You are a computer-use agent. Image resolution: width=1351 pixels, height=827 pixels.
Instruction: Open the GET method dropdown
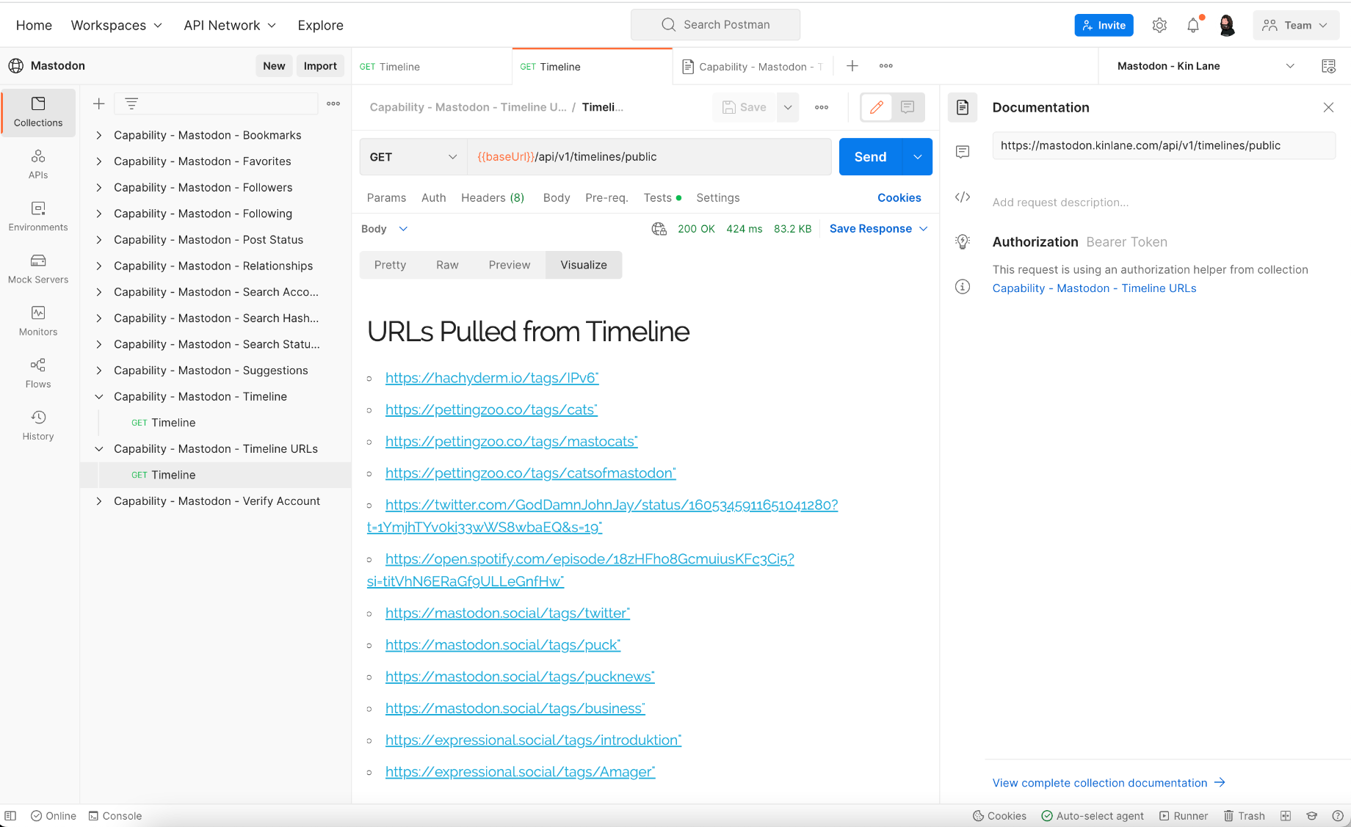413,157
